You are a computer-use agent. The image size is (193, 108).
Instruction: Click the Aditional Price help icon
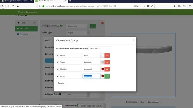[x=60, y=94]
